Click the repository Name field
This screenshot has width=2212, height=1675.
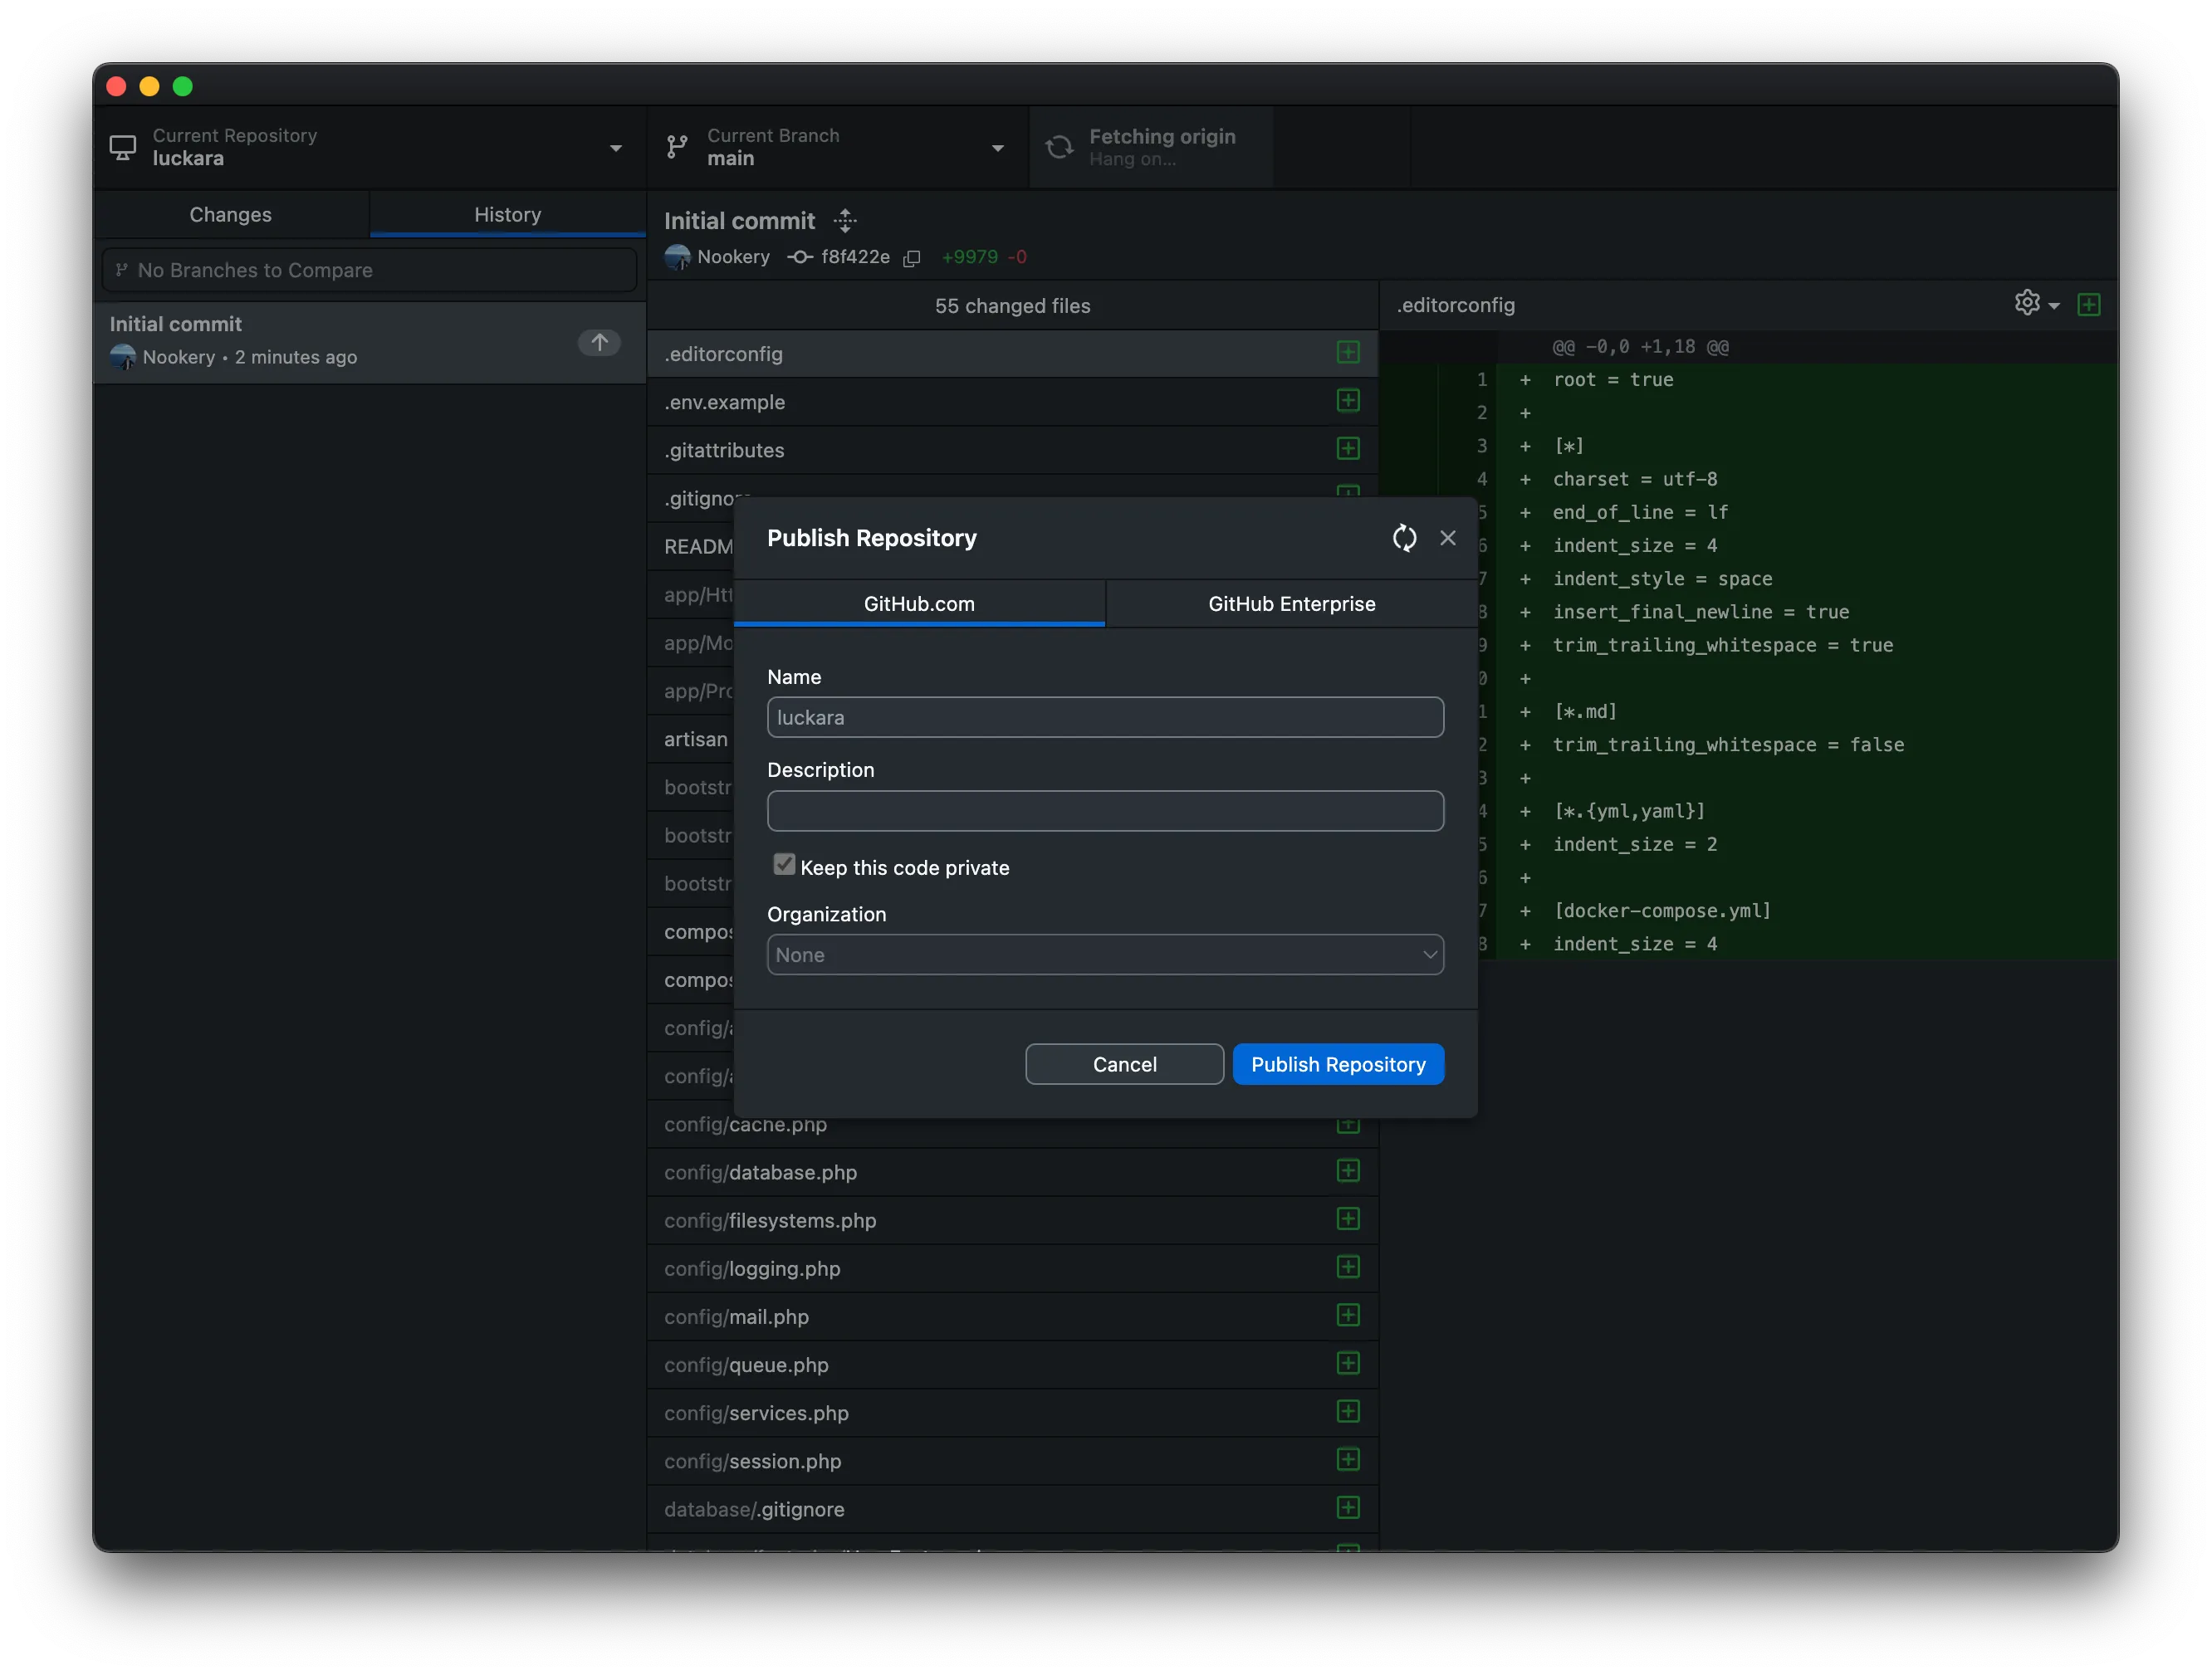pos(1104,718)
